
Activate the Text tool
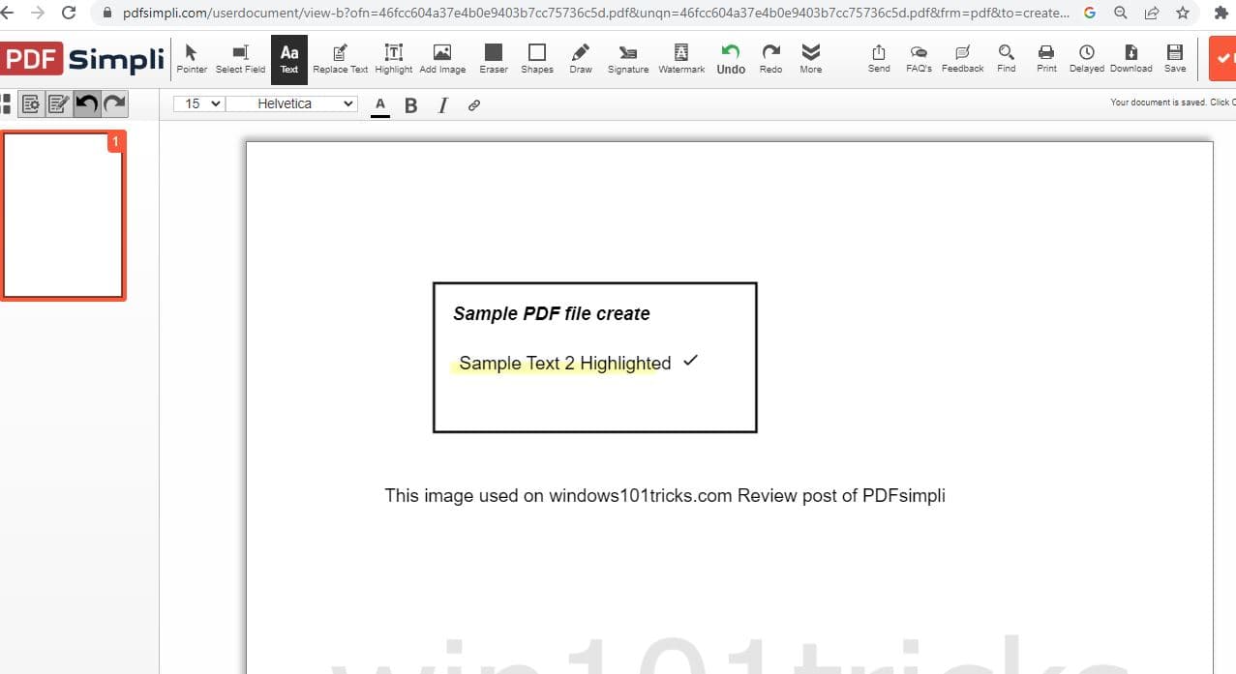pyautogui.click(x=289, y=58)
